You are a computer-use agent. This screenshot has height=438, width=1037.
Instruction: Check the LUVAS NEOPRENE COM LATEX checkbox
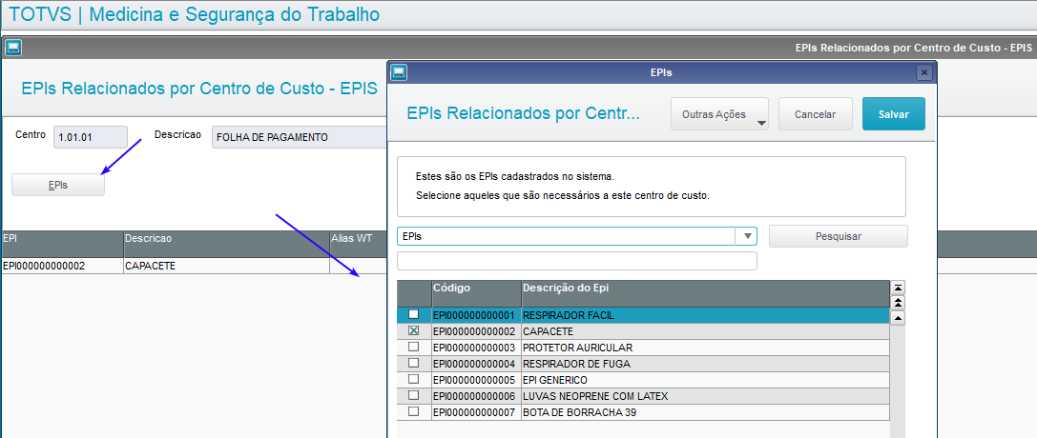[x=413, y=395]
